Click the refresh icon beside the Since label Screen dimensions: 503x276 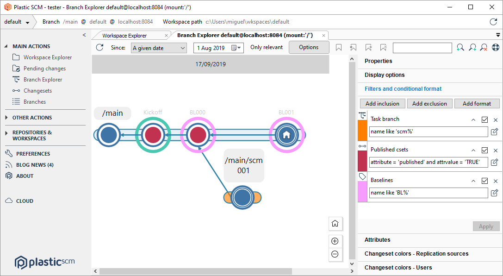99,47
